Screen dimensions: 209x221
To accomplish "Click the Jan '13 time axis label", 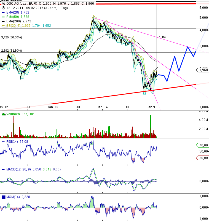I will (53, 107).
